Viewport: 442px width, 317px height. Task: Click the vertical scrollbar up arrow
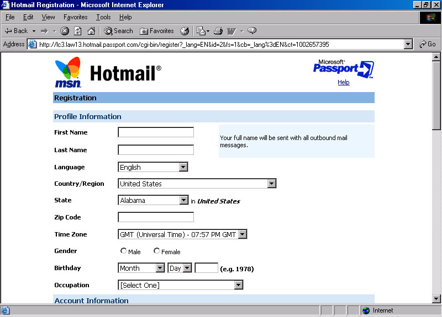click(x=436, y=57)
